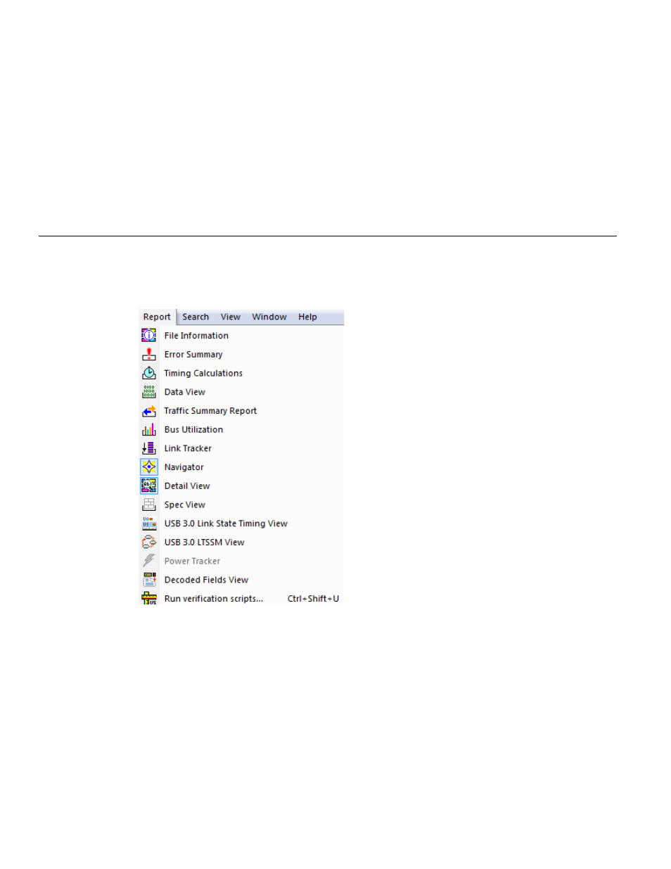The height and width of the screenshot is (869, 671).
Task: Click the Spec View grid icon
Action: coord(149,505)
